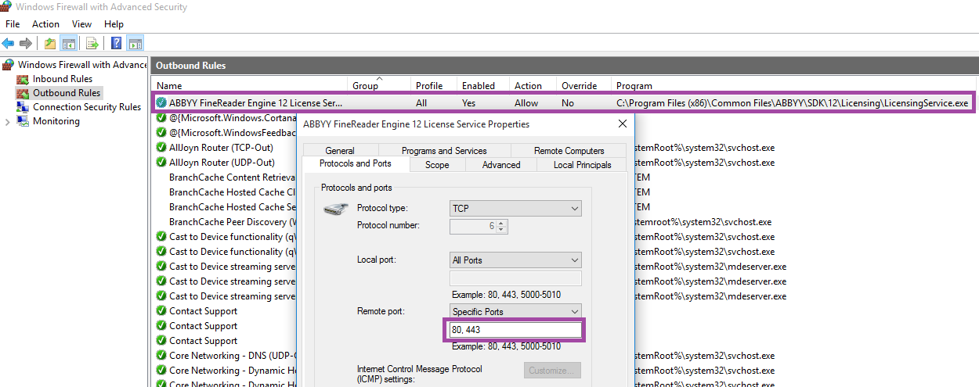Toggle the Show/Hide Action Pane icon
Screen dimensions: 979x387
coord(135,43)
